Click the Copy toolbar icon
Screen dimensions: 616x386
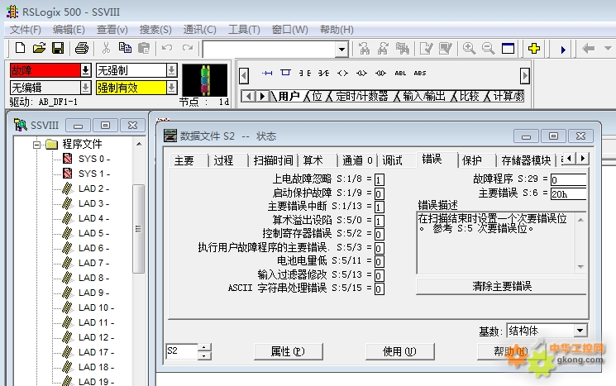(x=125, y=48)
